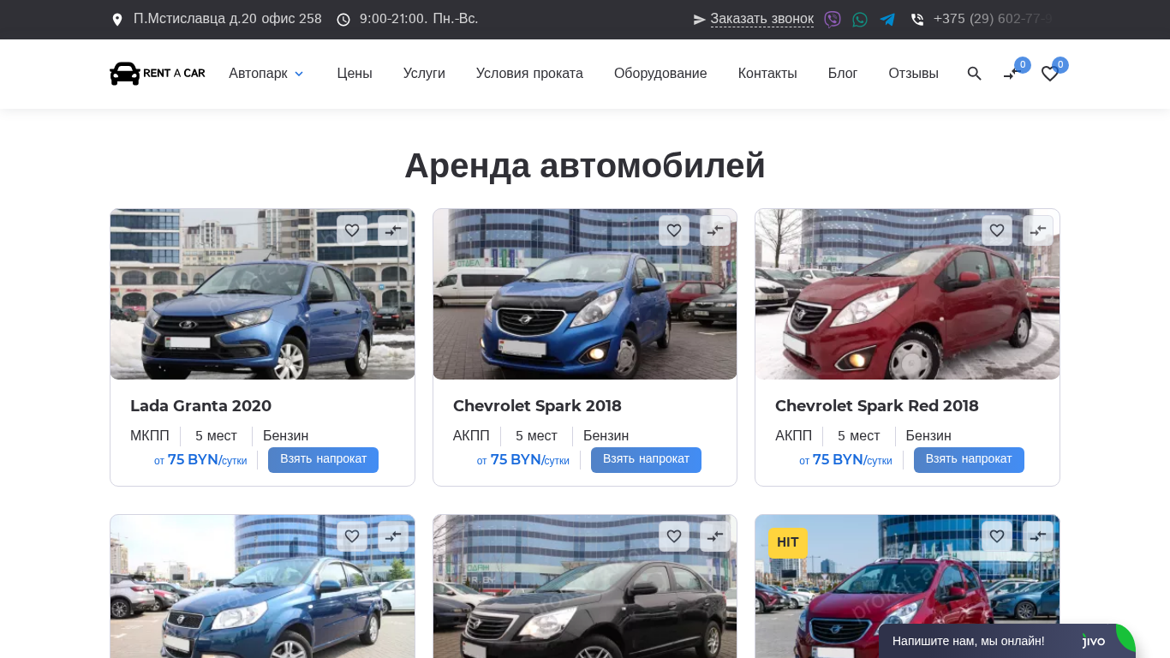
Task: Open Chevrolet Spark Red 2018 title link
Action: [877, 406]
